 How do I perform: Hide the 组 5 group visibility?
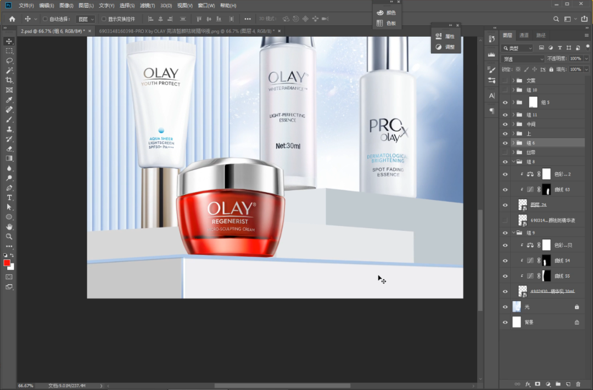coord(505,103)
